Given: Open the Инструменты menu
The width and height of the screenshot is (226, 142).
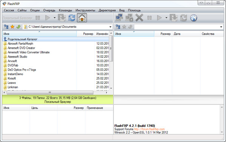Looking at the screenshot, I should tap(86, 11).
